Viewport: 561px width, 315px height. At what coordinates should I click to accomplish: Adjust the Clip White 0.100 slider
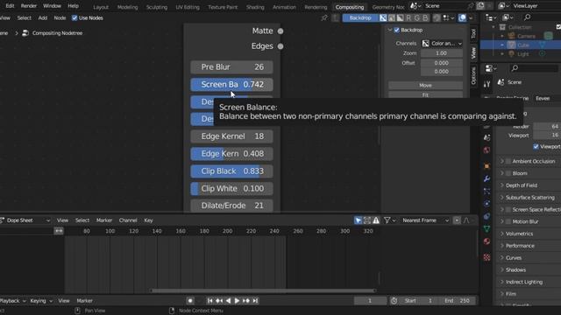pyautogui.click(x=231, y=189)
